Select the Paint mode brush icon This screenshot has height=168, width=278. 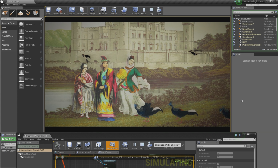point(13,13)
